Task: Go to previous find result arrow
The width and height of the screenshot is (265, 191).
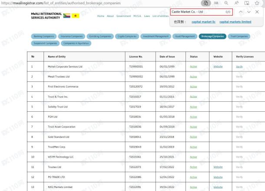Action: (x=241, y=12)
